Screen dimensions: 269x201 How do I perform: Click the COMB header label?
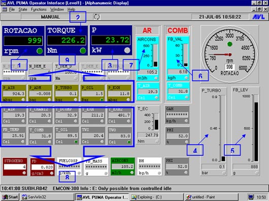[x=178, y=30]
